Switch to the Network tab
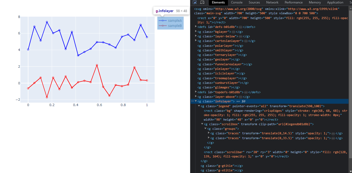The width and height of the screenshot is (352, 173). pos(272,2)
